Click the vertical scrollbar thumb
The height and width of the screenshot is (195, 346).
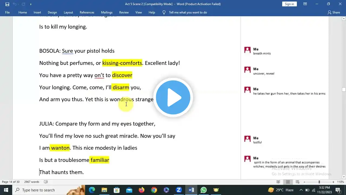(x=344, y=90)
